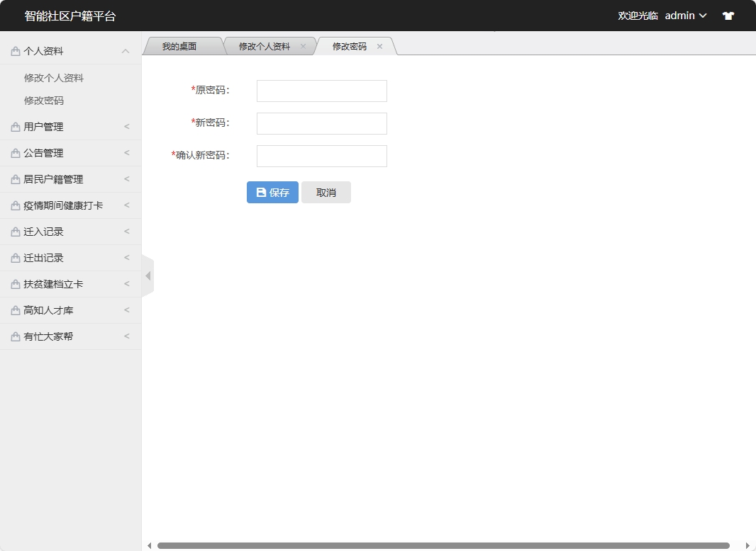Viewport: 756px width, 551px height.
Task: Expand the 居民户籍管理 menu
Action: [127, 178]
